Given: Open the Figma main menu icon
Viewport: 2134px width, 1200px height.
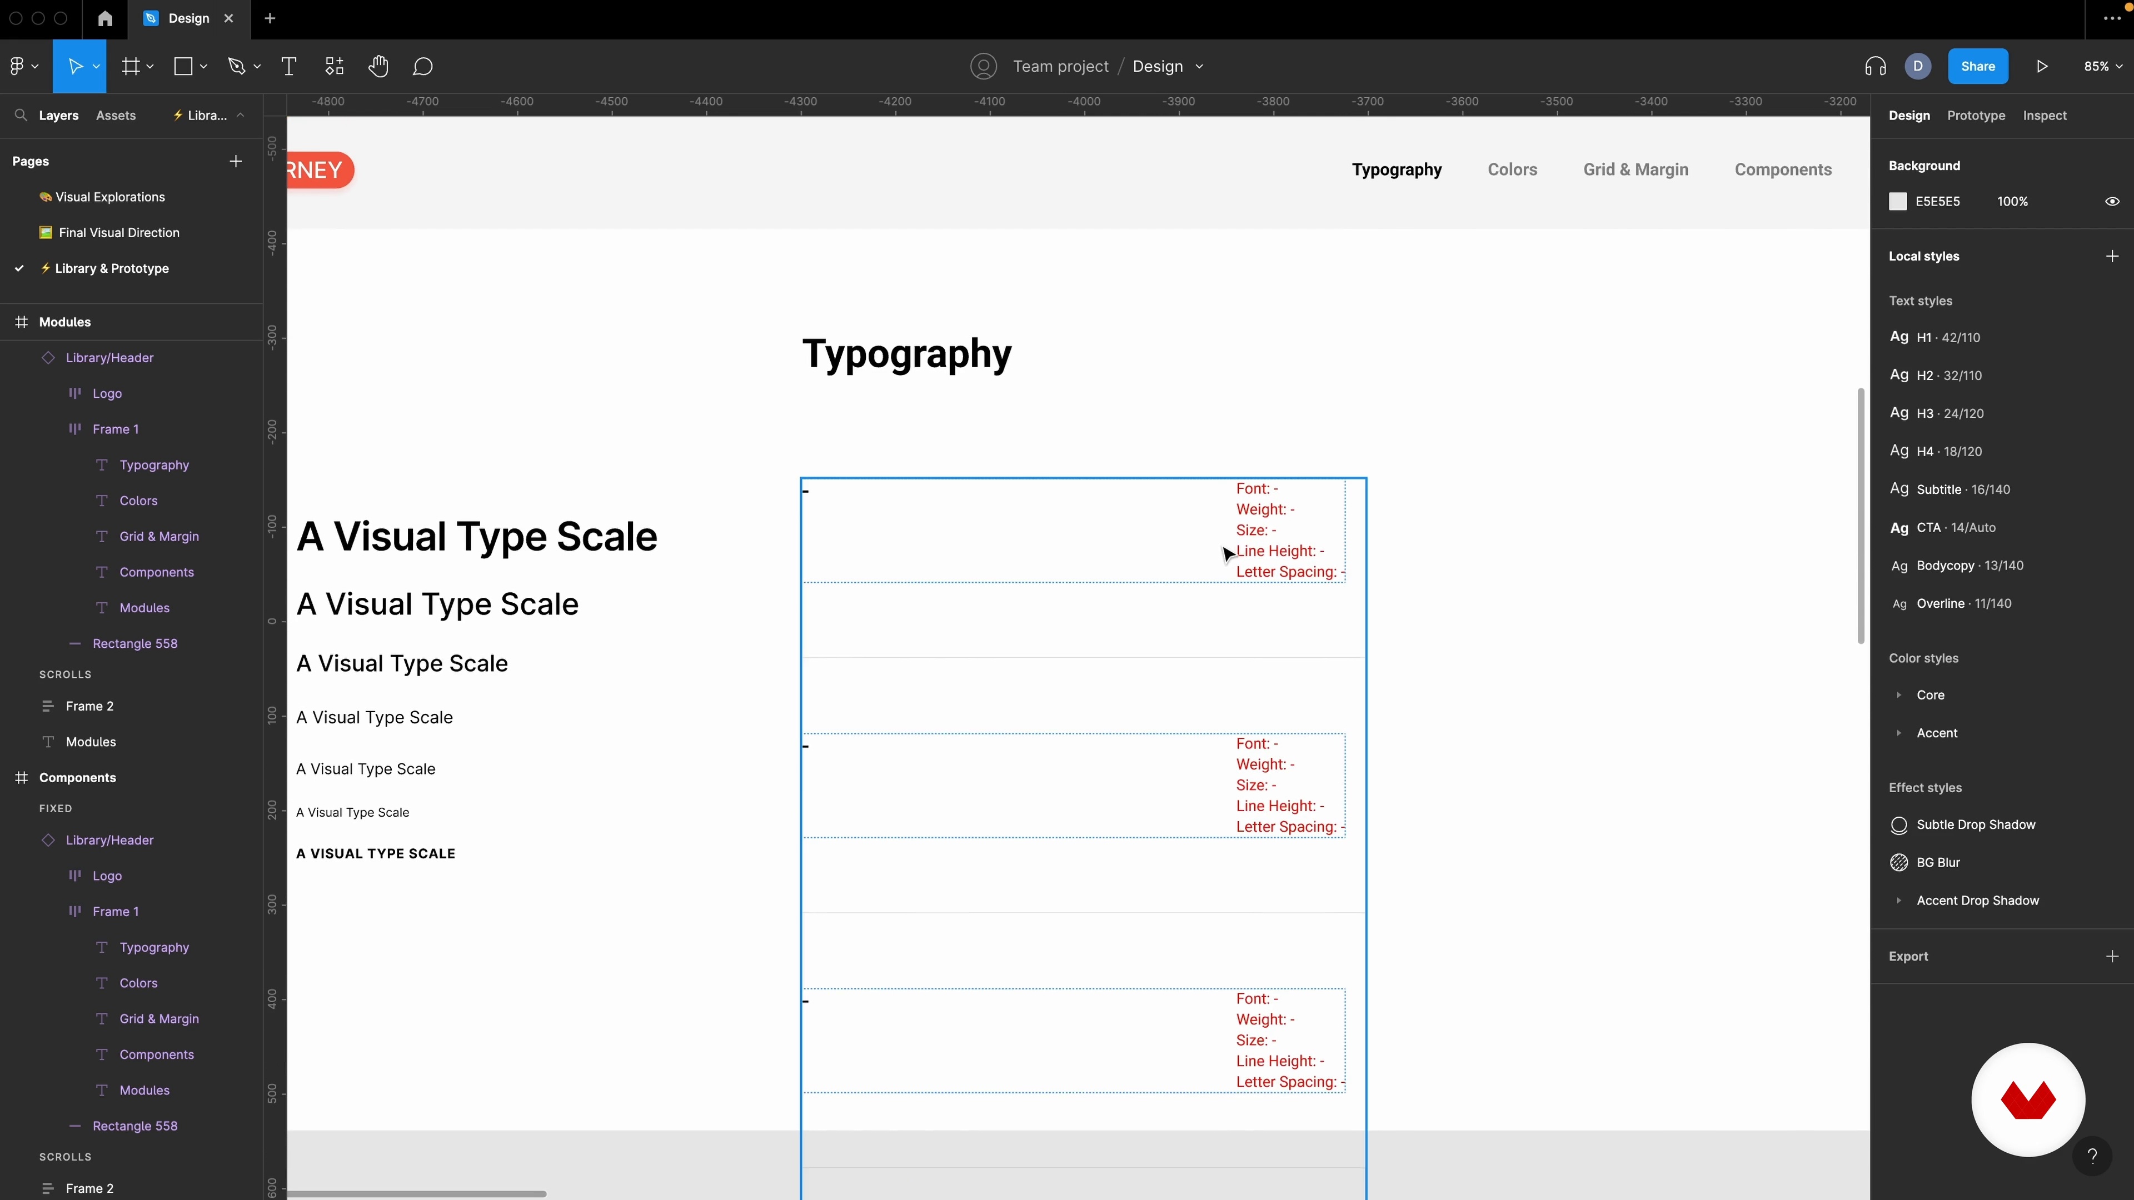Looking at the screenshot, I should point(17,66).
